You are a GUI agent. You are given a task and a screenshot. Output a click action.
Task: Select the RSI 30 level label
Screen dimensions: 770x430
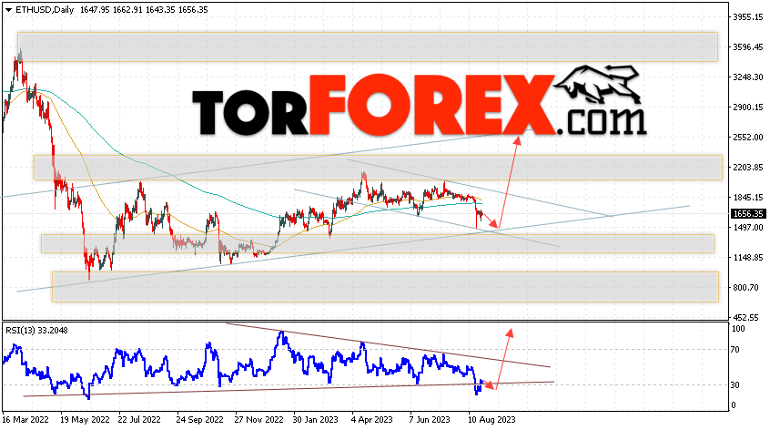click(735, 385)
